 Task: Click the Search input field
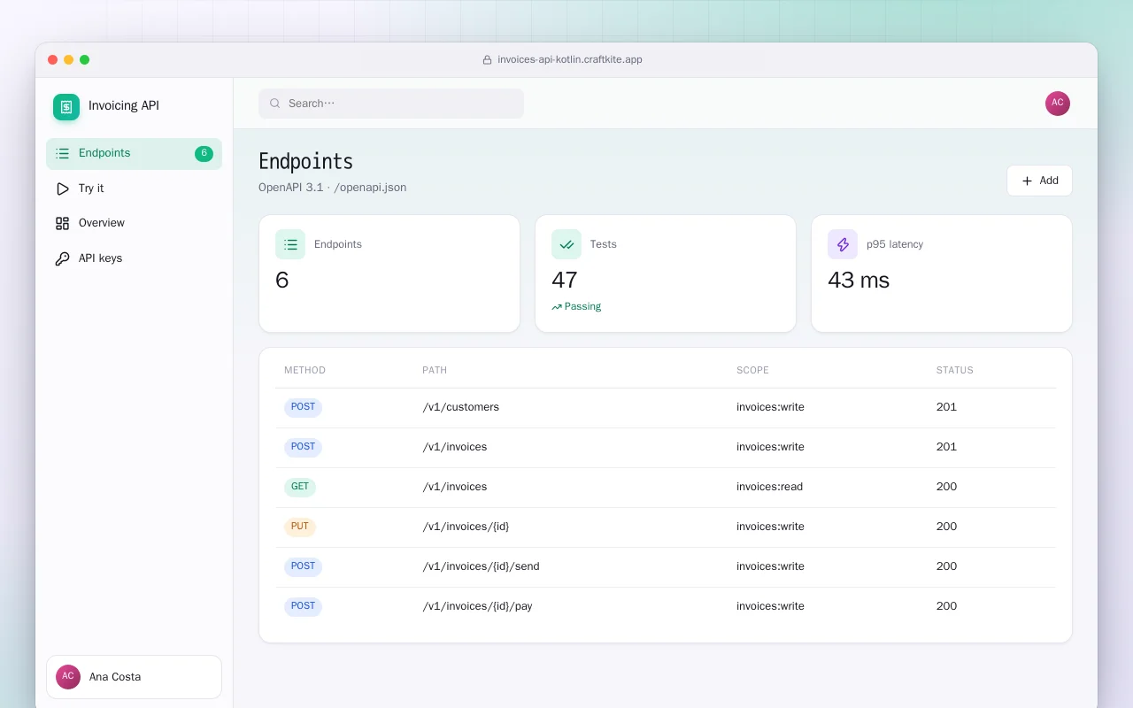391,104
